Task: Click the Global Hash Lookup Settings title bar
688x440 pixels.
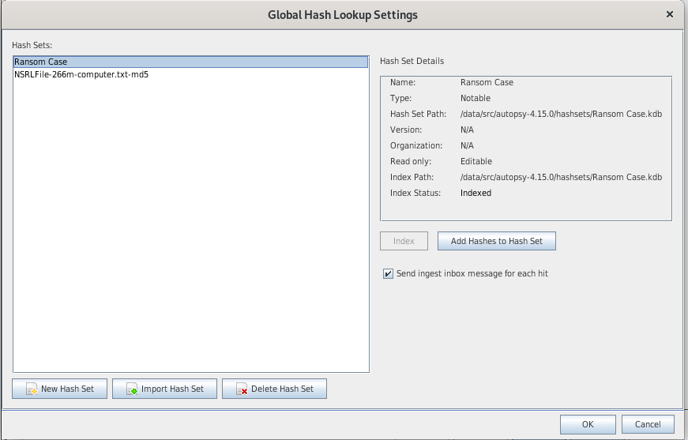Action: [x=343, y=14]
